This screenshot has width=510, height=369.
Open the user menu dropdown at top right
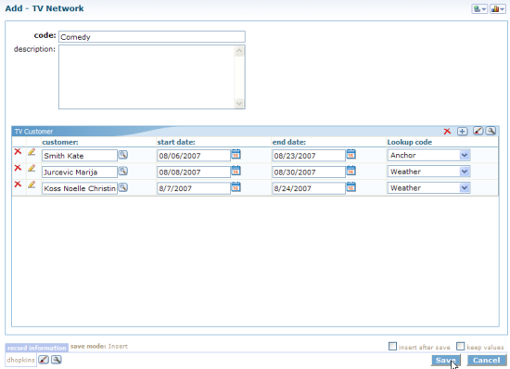(x=479, y=8)
